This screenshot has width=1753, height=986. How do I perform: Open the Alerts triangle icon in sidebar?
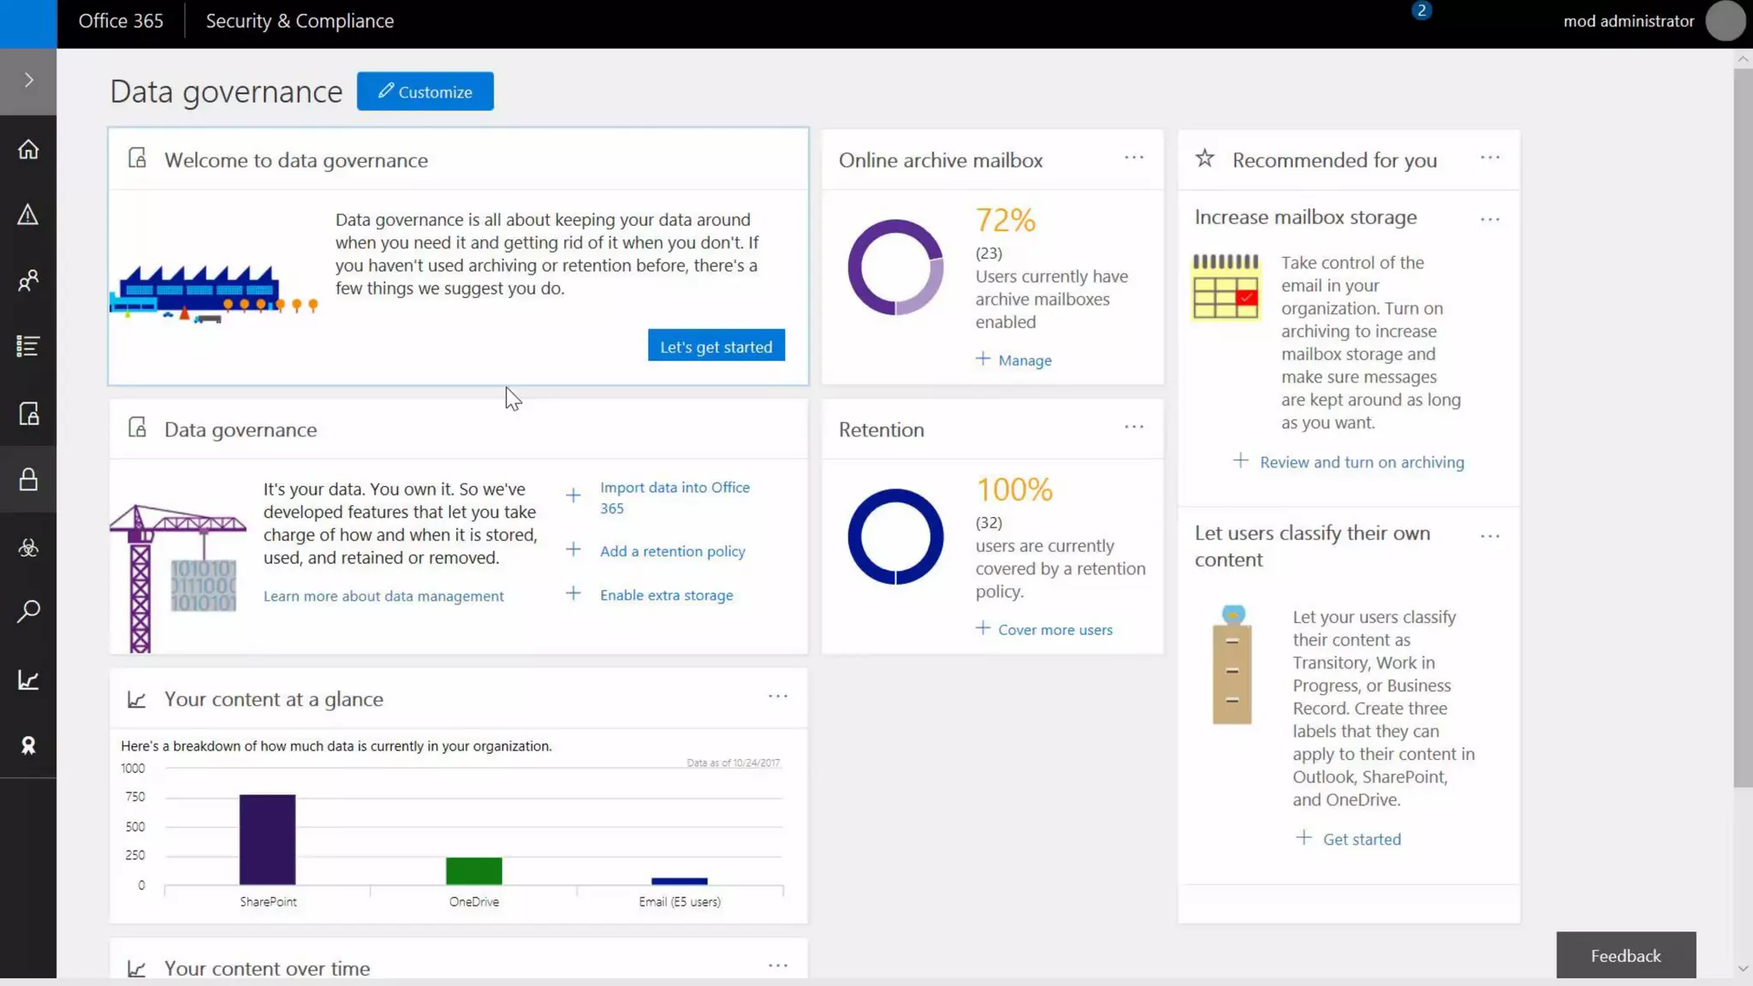(28, 215)
